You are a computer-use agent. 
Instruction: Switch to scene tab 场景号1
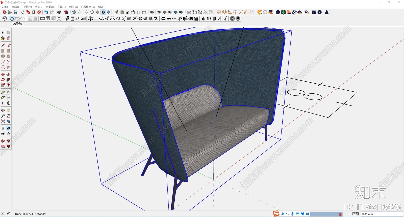coord(17,24)
